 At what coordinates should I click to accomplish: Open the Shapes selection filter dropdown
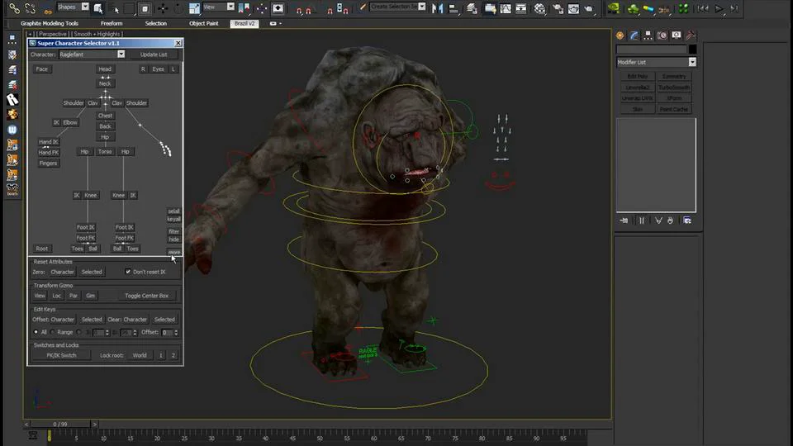point(85,7)
